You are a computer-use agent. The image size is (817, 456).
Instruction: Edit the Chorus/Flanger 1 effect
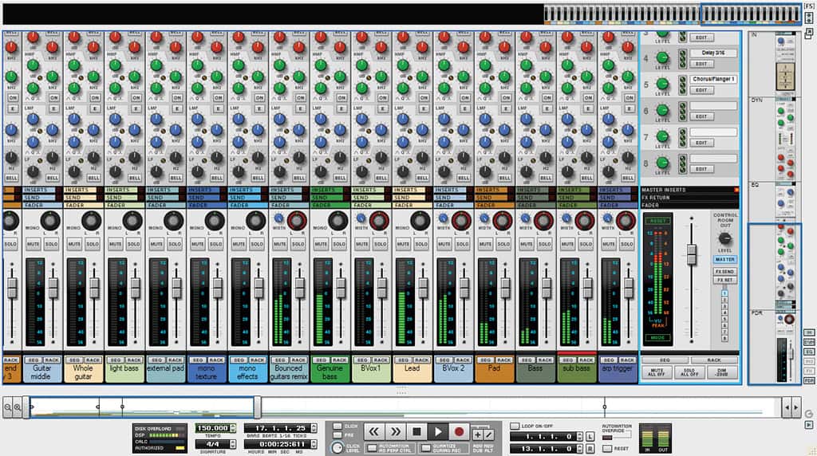[701, 91]
